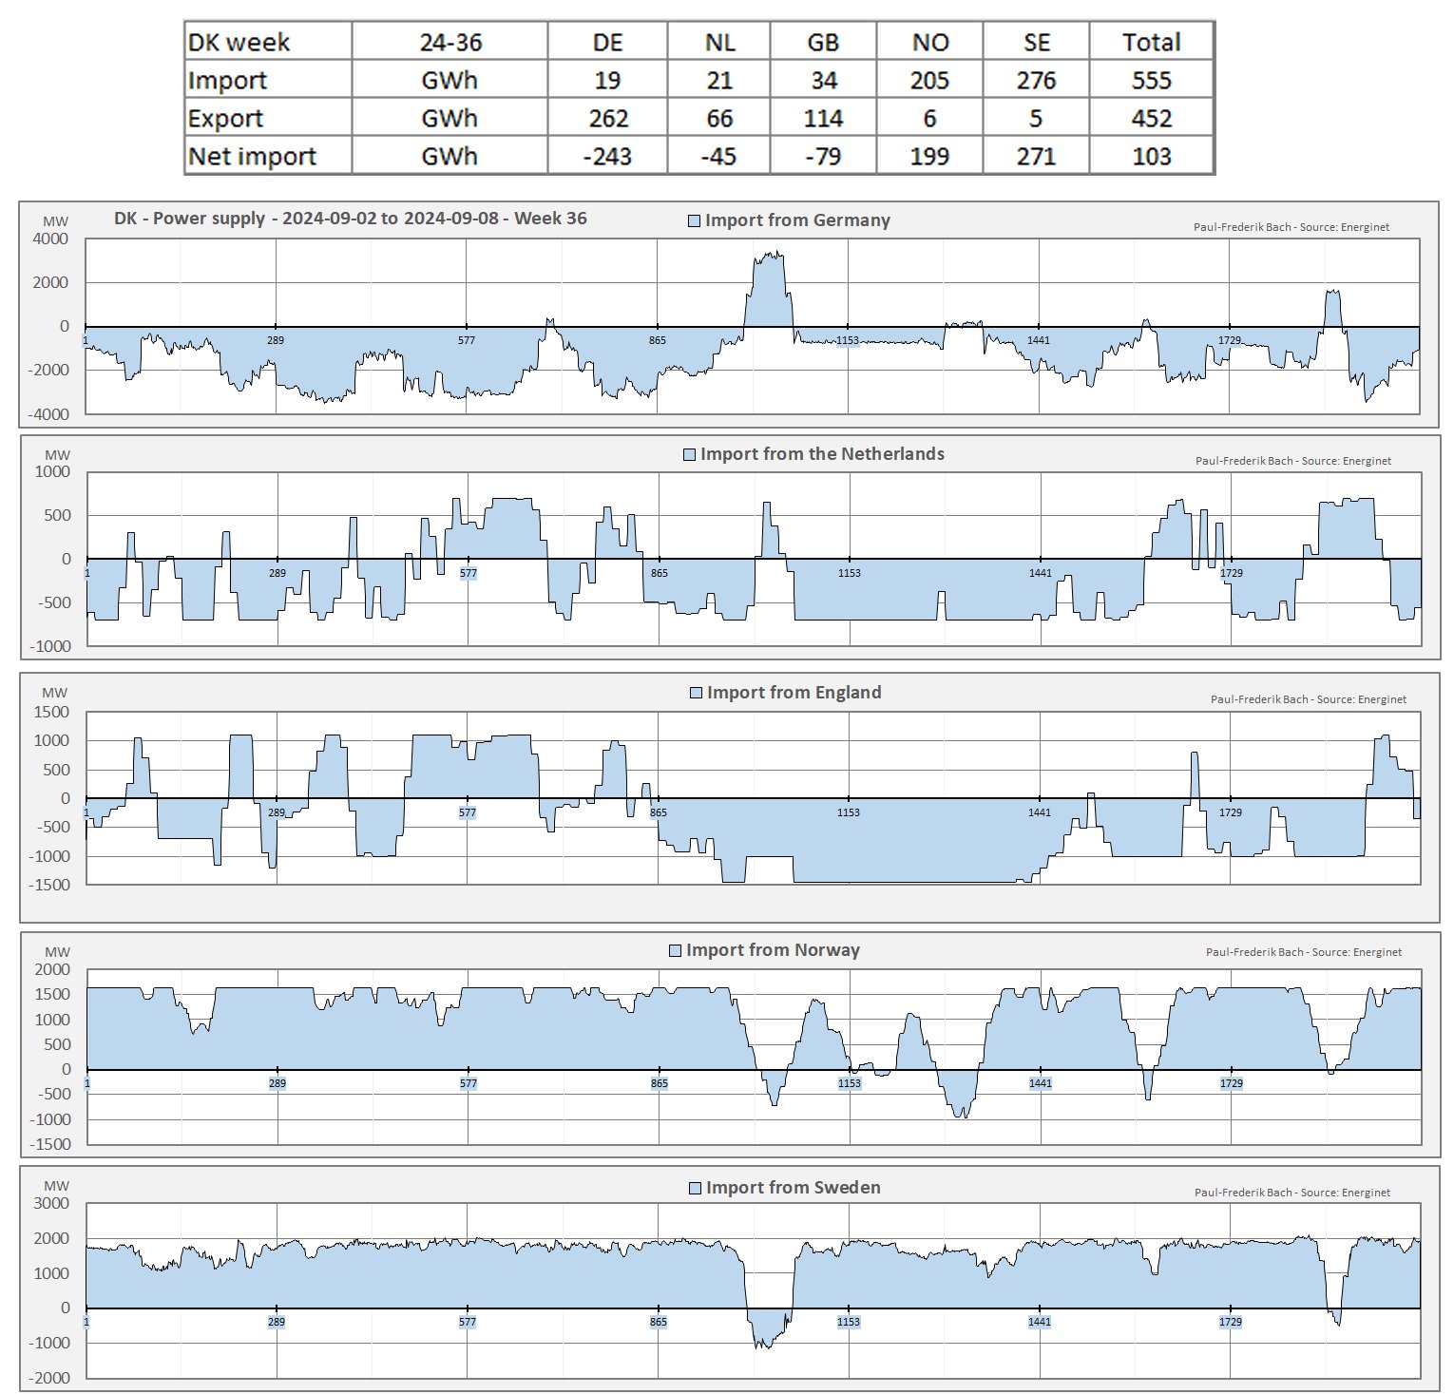Click the DK week header cell
Viewport: 1454px width, 1394px height.
[239, 42]
